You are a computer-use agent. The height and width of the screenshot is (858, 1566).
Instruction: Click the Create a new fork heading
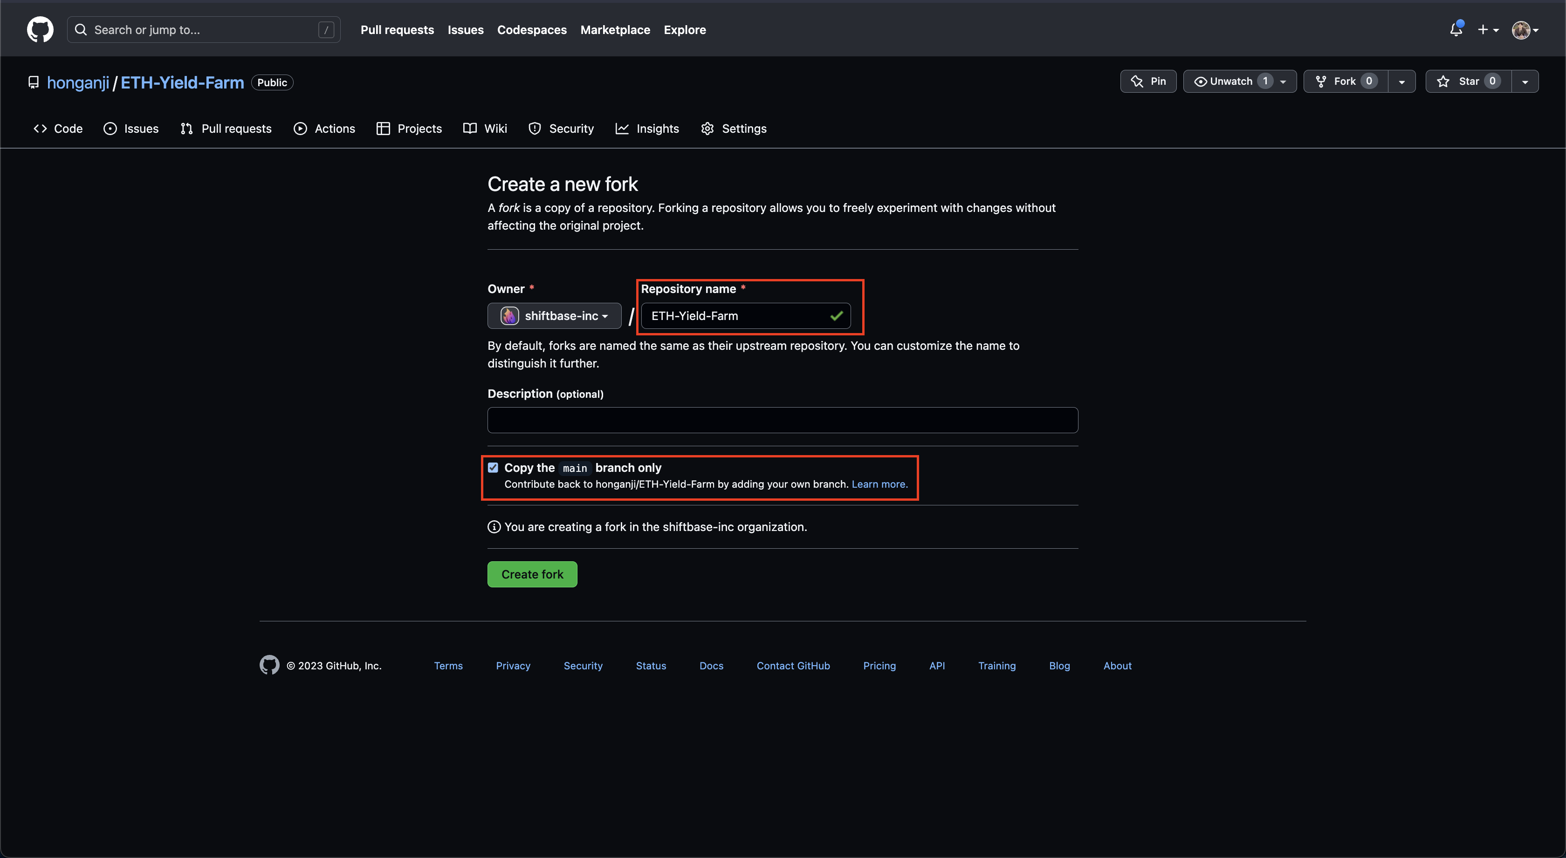[563, 184]
